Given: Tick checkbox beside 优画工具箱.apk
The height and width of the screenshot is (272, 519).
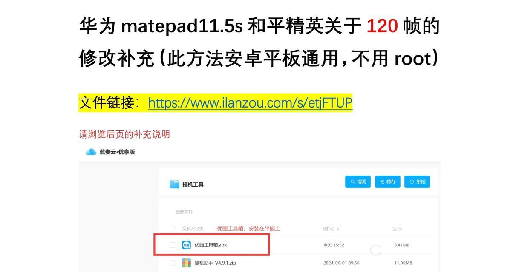Looking at the screenshot, I should [173, 245].
